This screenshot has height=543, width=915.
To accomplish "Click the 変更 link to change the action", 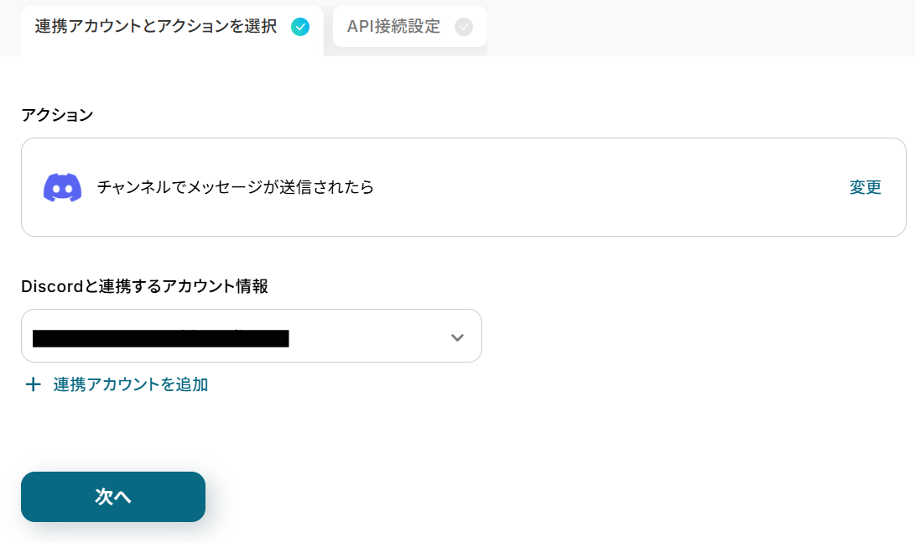I will [865, 187].
